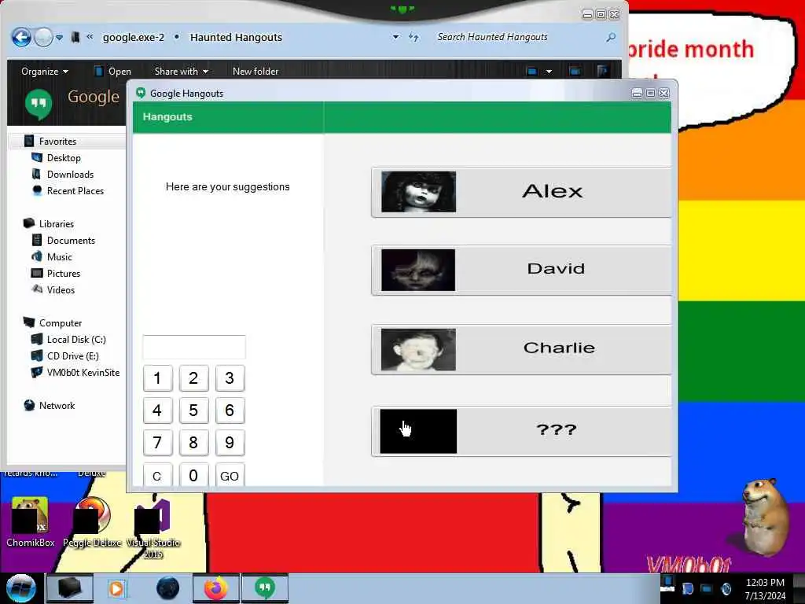
Task: Expand the view options dropdown arrow
Action: click(549, 72)
